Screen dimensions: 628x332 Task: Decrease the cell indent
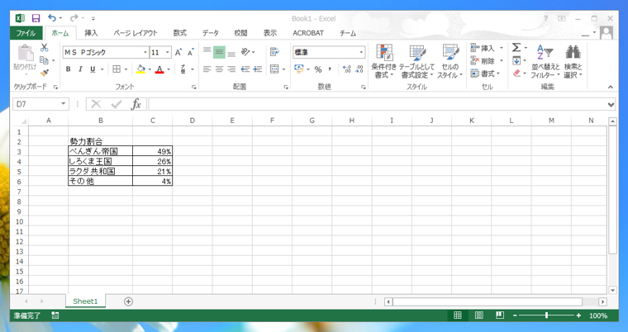coord(245,69)
